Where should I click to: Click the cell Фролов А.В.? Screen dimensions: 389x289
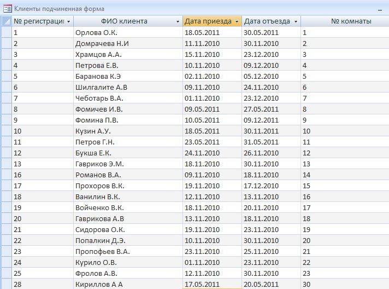coord(128,273)
